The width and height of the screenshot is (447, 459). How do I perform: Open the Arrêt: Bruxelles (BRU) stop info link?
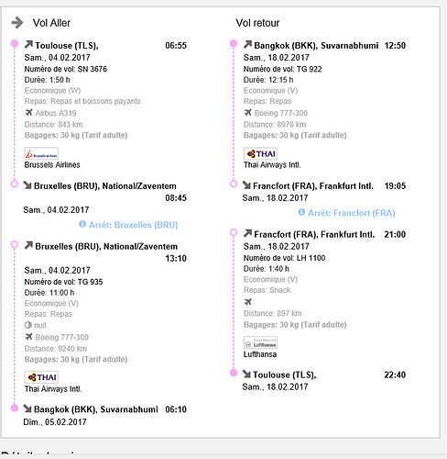coord(134,225)
